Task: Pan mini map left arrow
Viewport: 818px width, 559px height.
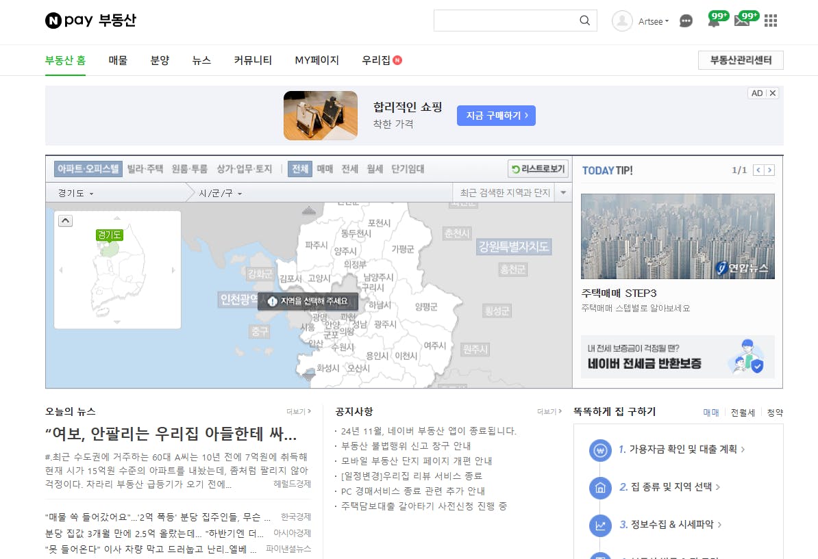Action: click(61, 270)
